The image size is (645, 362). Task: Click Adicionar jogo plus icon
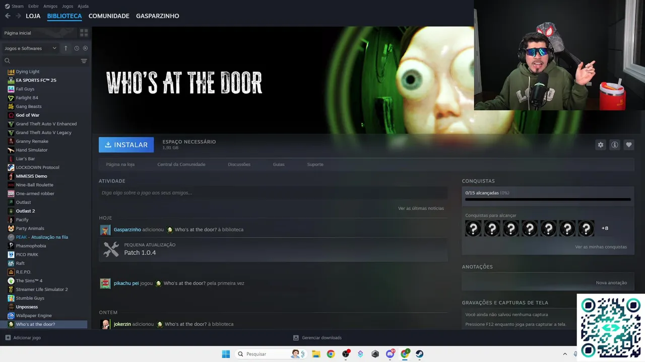coord(8,338)
